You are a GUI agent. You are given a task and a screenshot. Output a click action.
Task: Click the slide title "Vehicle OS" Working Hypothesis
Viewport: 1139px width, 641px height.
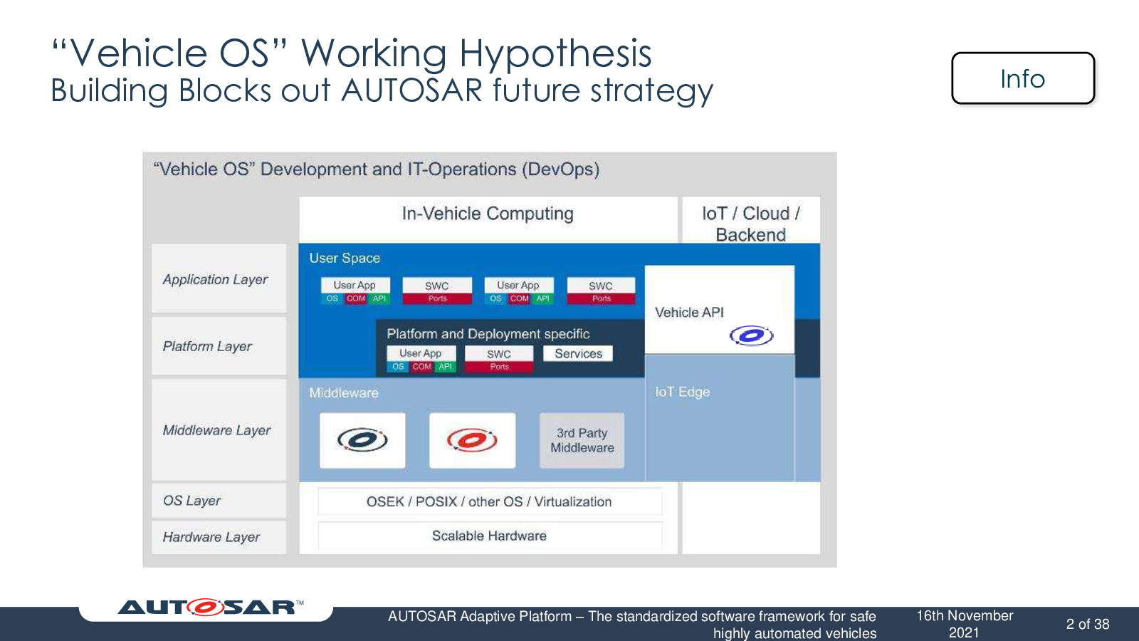click(x=352, y=53)
